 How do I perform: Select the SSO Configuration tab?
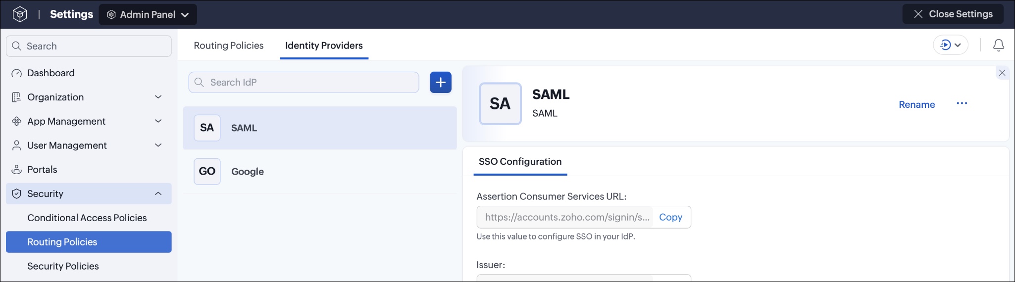tap(520, 162)
